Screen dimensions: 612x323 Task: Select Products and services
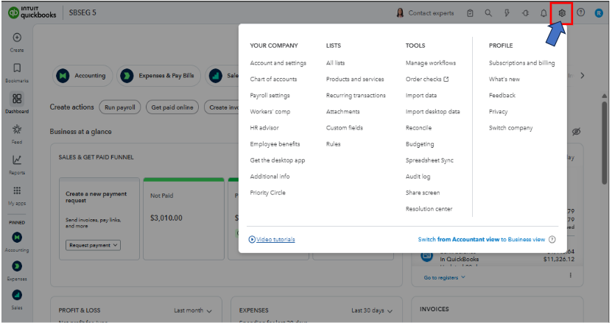(x=355, y=79)
